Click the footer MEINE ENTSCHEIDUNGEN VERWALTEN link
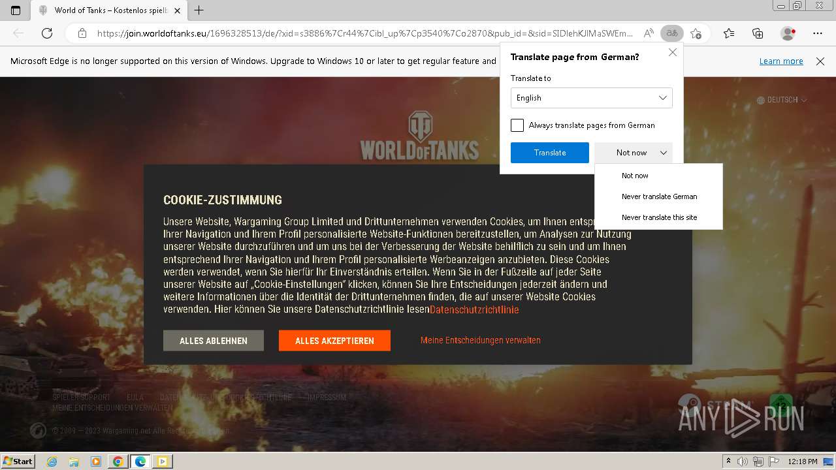The image size is (836, 470). (112, 407)
